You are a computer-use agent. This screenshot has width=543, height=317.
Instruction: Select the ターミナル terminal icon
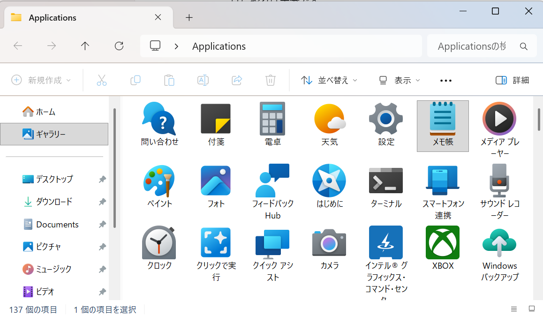click(x=386, y=181)
